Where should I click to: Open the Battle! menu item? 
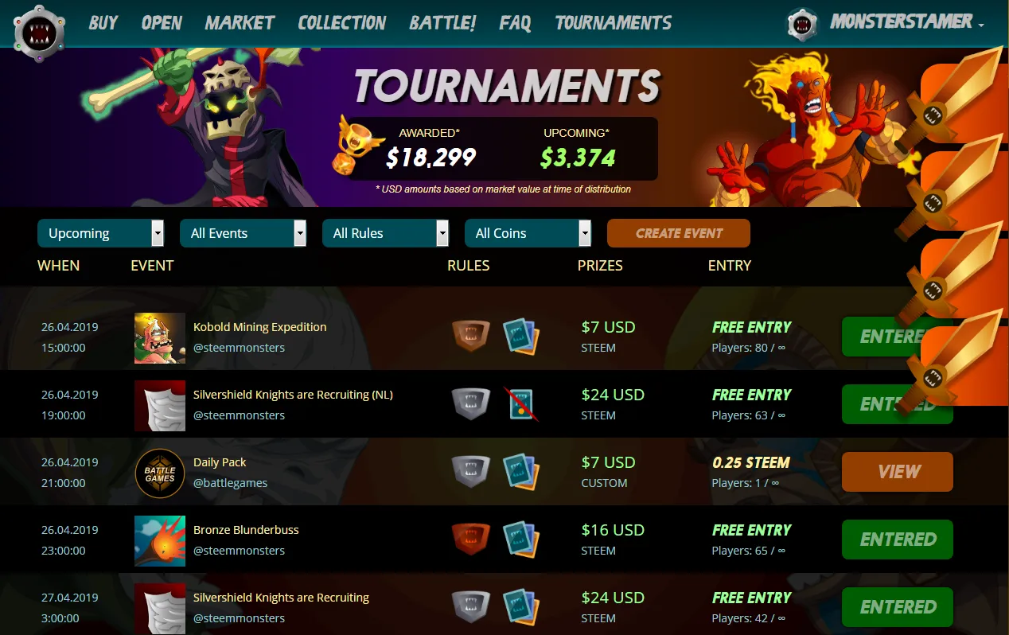(x=442, y=23)
